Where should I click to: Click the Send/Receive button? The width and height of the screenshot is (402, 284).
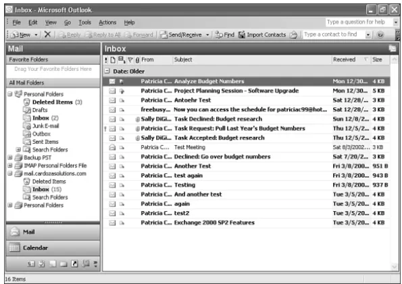tap(181, 34)
